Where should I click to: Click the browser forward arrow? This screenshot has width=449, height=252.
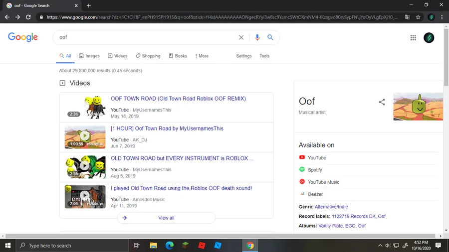click(18, 17)
